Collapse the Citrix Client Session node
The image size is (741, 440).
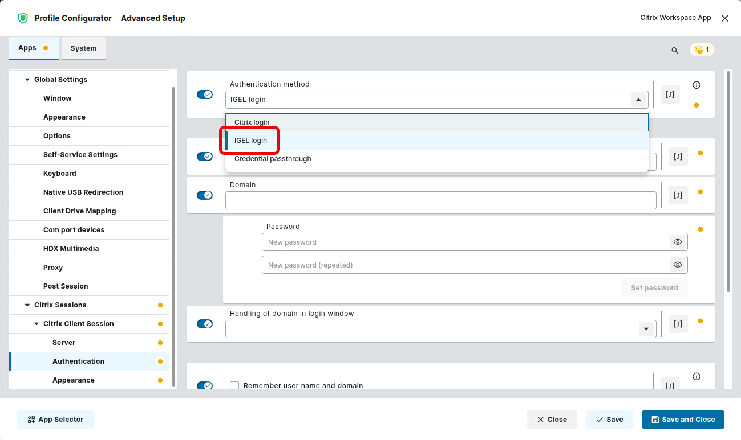[x=37, y=324]
